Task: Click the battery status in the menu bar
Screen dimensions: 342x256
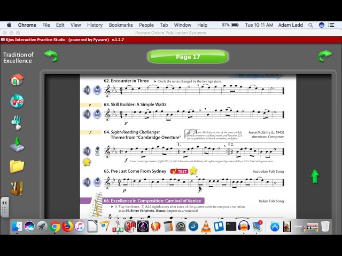Action: (x=230, y=25)
